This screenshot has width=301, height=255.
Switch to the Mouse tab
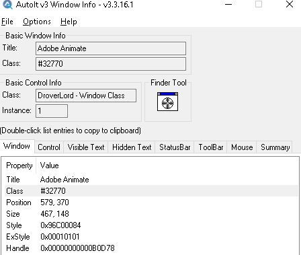pyautogui.click(x=242, y=147)
